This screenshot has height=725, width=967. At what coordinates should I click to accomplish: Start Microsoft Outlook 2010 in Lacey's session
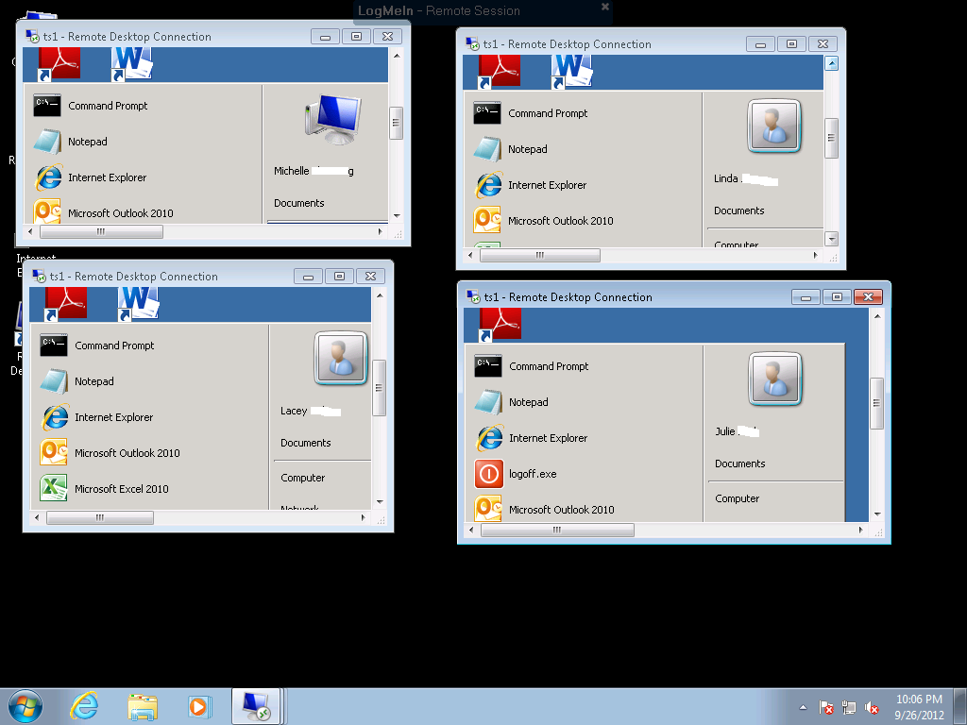pyautogui.click(x=127, y=453)
